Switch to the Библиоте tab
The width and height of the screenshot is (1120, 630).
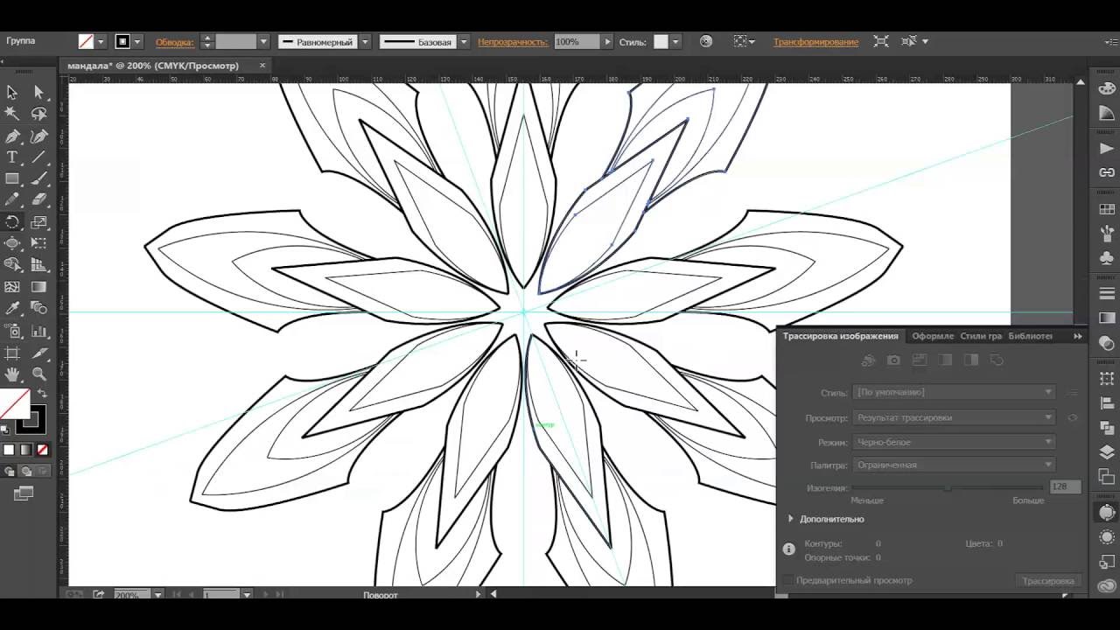point(1030,336)
